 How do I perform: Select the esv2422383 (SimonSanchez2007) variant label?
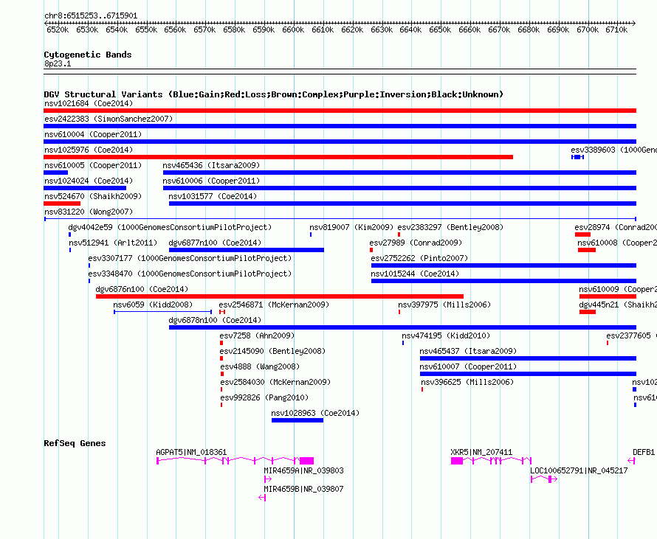tap(109, 119)
